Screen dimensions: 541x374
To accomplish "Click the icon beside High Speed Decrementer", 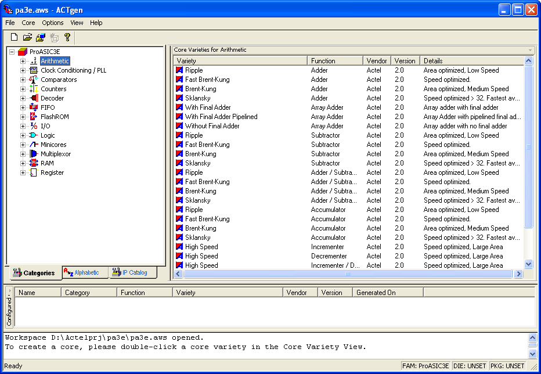I will point(179,256).
